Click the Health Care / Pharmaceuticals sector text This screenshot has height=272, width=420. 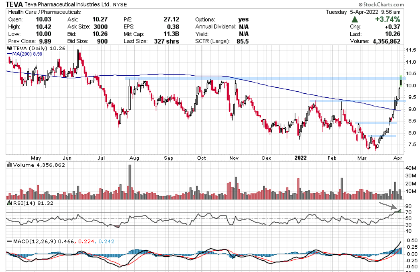point(44,12)
